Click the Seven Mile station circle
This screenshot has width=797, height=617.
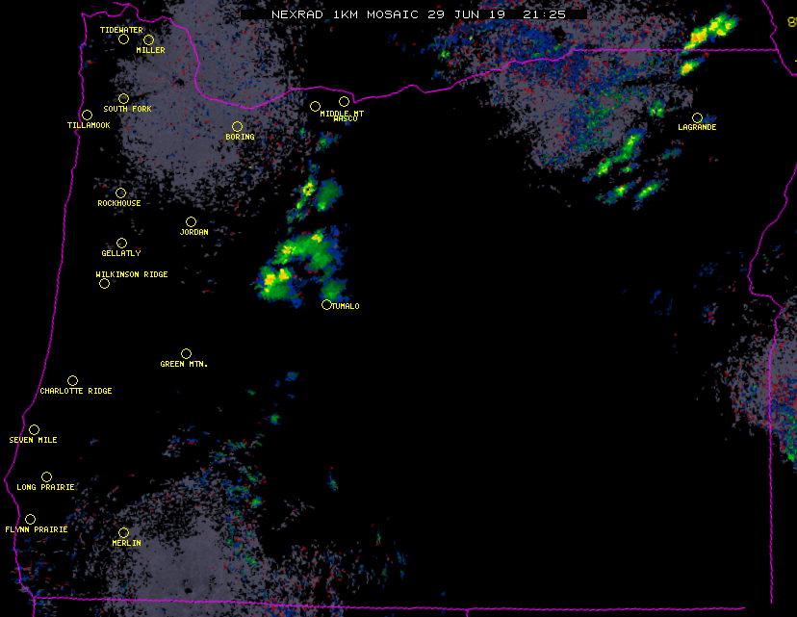pos(34,429)
